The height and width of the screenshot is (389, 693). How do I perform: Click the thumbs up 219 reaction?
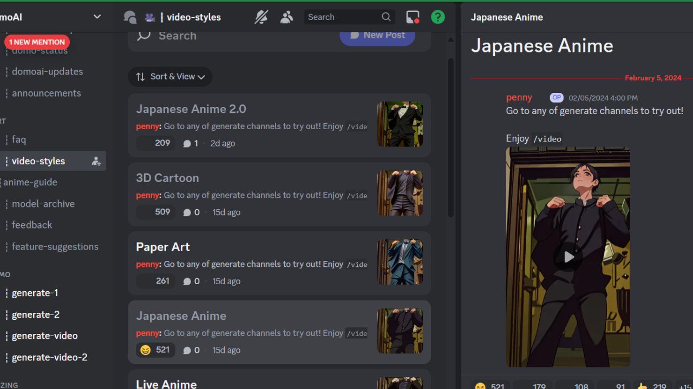click(x=652, y=386)
